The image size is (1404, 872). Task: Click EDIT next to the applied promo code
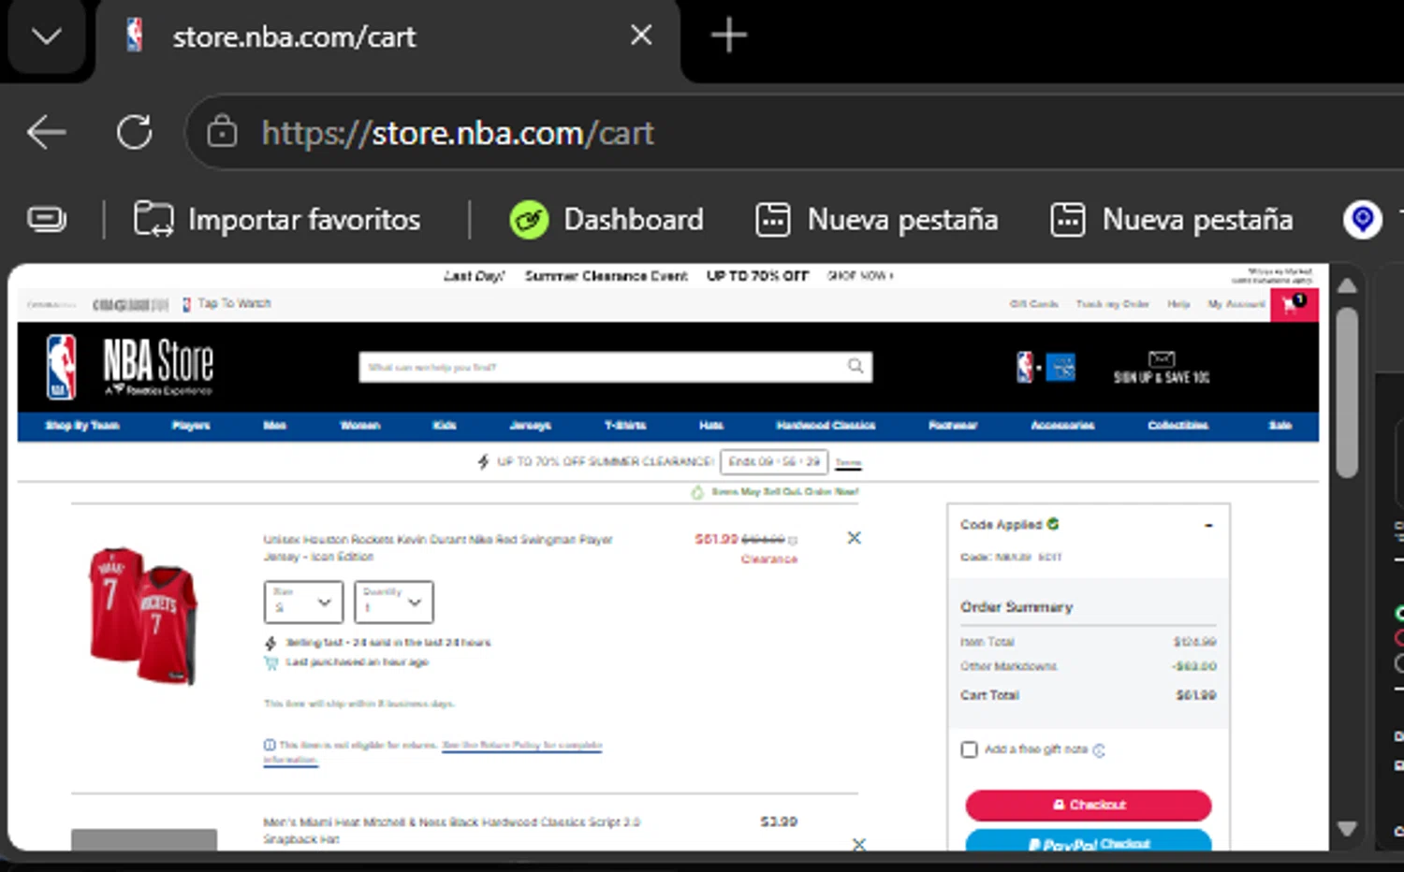coord(1050,558)
